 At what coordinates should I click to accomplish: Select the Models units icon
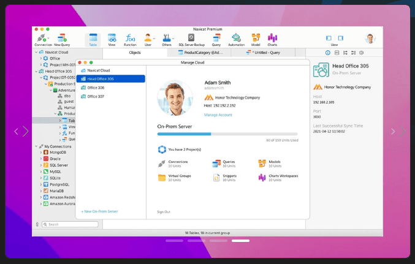[x=262, y=164]
